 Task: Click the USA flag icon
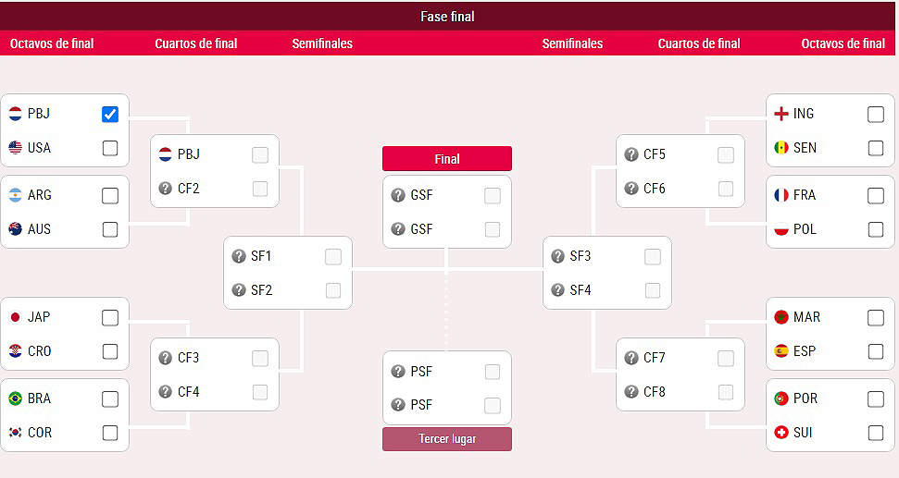click(x=15, y=148)
